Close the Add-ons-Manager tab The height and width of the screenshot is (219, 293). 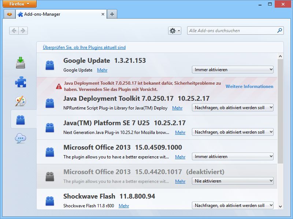103,14
